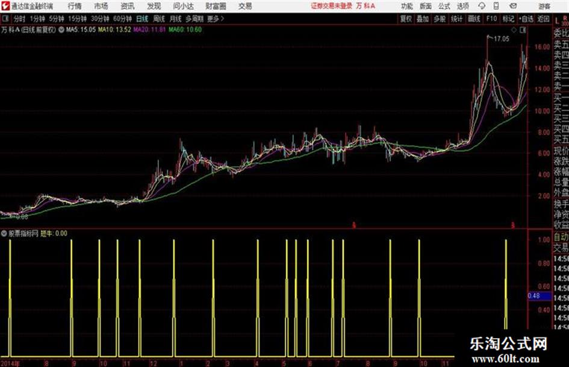This screenshot has width=569, height=367.
Task: Open the customer service headset icon
Action: (x=482, y=6)
